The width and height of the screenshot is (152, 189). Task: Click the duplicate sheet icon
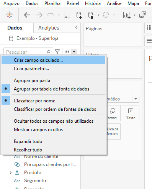(142, 15)
